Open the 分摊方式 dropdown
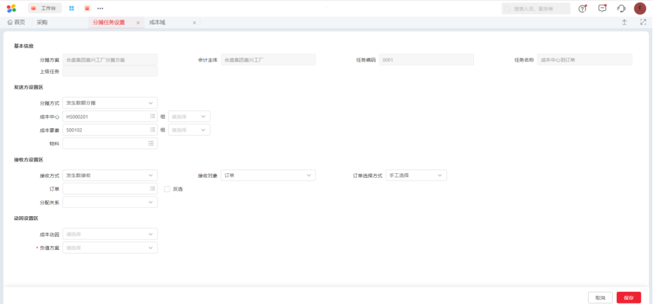 (x=110, y=103)
